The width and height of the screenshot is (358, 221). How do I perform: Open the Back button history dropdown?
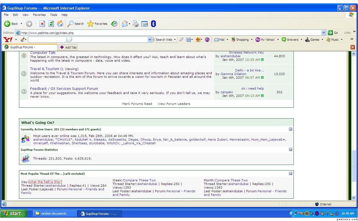pos(22,24)
